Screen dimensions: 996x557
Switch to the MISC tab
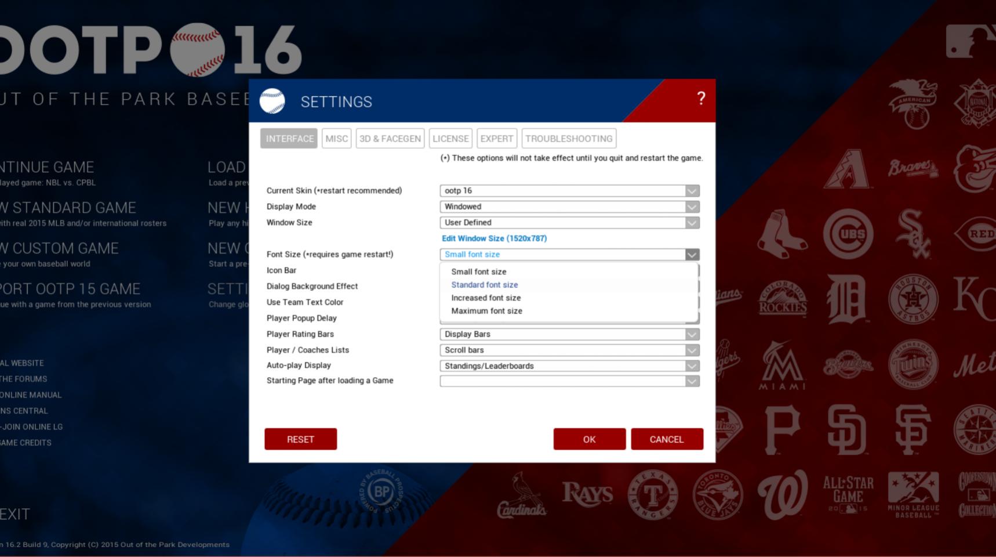coord(336,139)
